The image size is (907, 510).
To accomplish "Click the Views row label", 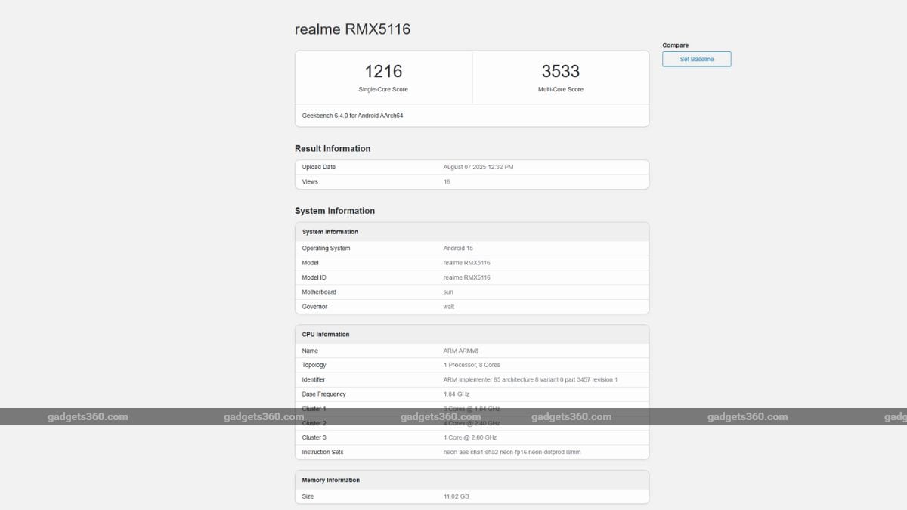I will 310,182.
